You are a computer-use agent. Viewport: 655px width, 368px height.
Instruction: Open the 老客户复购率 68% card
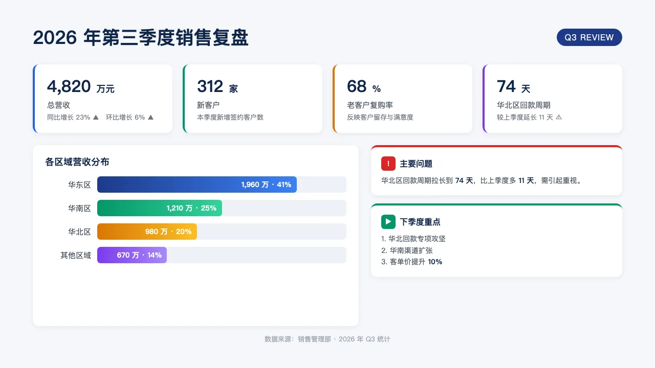[402, 99]
